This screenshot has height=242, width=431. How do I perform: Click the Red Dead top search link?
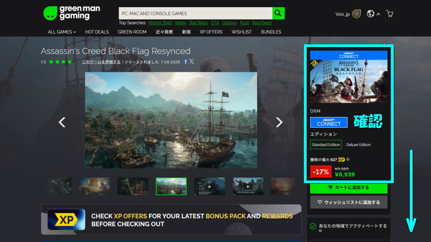[x=262, y=23]
